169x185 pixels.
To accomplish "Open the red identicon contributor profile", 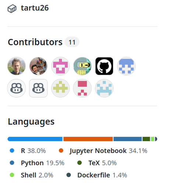I will [x=82, y=88].
